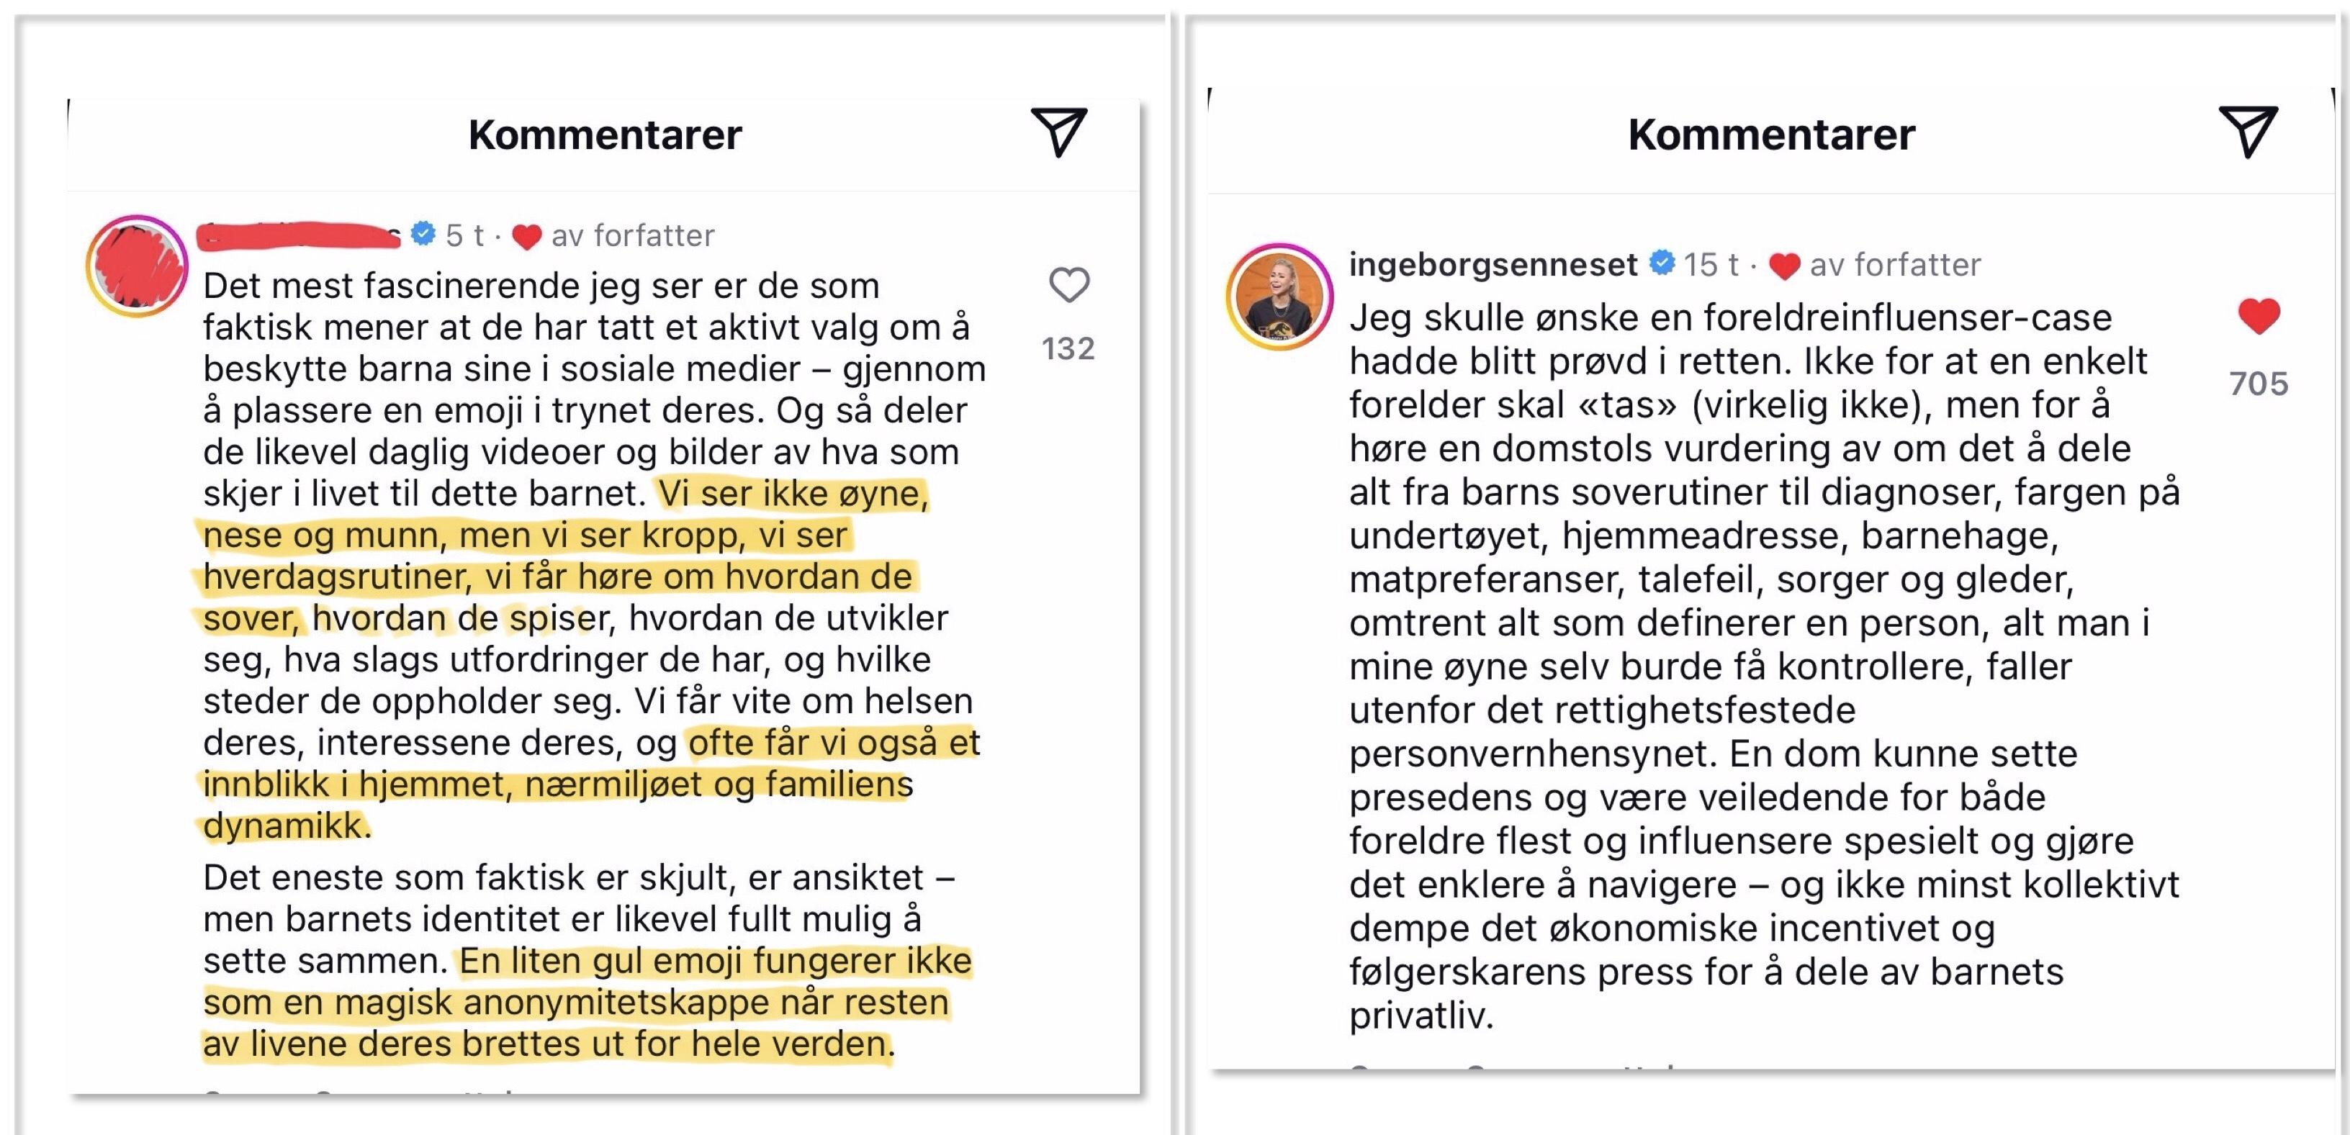Tap the send icon in the right Kommentarer header
The image size is (2350, 1135).
pos(2247,133)
